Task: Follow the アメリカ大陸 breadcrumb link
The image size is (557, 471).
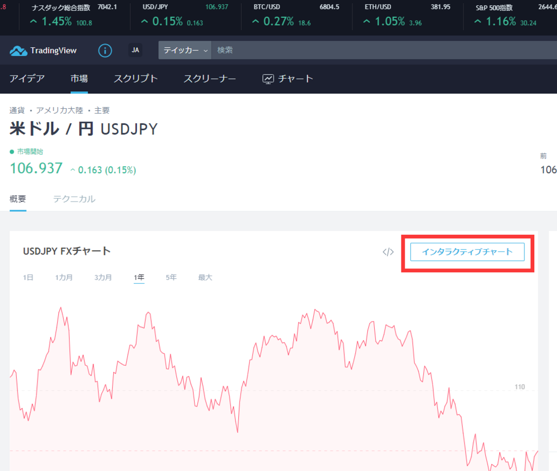Action: (x=59, y=110)
